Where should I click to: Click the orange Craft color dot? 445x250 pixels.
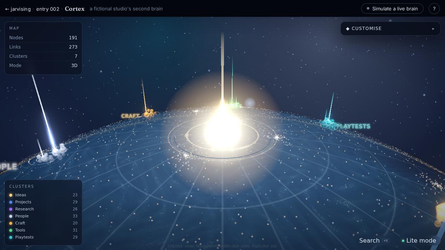(x=11, y=223)
